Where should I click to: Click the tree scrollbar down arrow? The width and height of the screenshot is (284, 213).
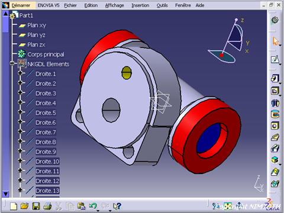coord(6,194)
